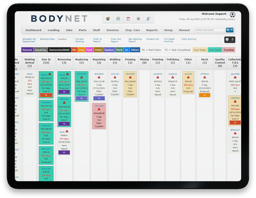Click the orange PC badge on card VFT9417
Image resolution: width=256 pixels, height=198 pixels.
(x=204, y=95)
